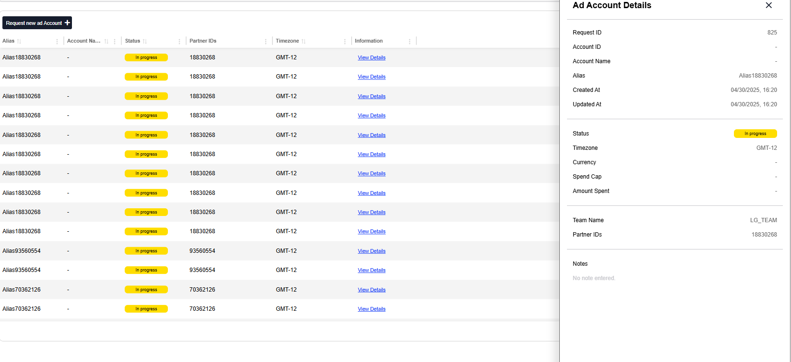Open the Alias column options menu
Viewport: 791px width, 362px height.
pos(57,42)
